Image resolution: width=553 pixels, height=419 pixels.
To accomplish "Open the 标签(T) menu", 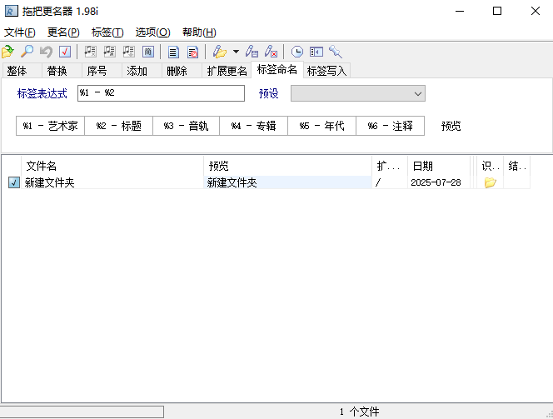I will (x=107, y=32).
